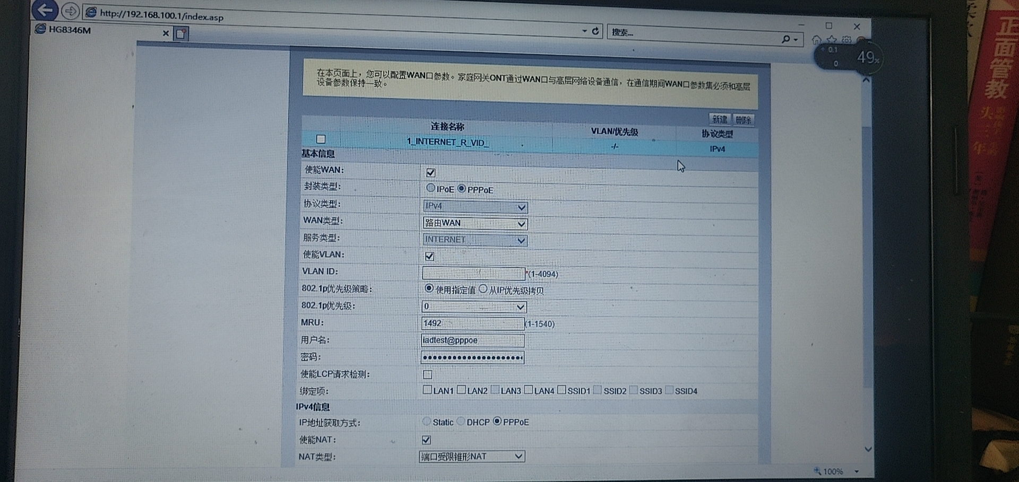The width and height of the screenshot is (1019, 482).
Task: Check the LAN3 binding checkbox
Action: point(495,390)
